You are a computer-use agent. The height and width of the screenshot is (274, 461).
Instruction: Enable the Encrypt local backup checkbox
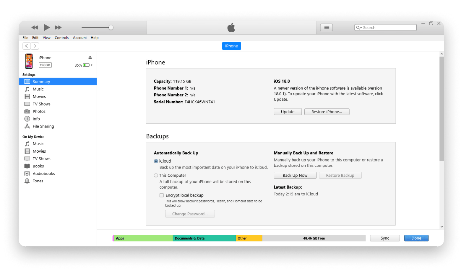[162, 195]
